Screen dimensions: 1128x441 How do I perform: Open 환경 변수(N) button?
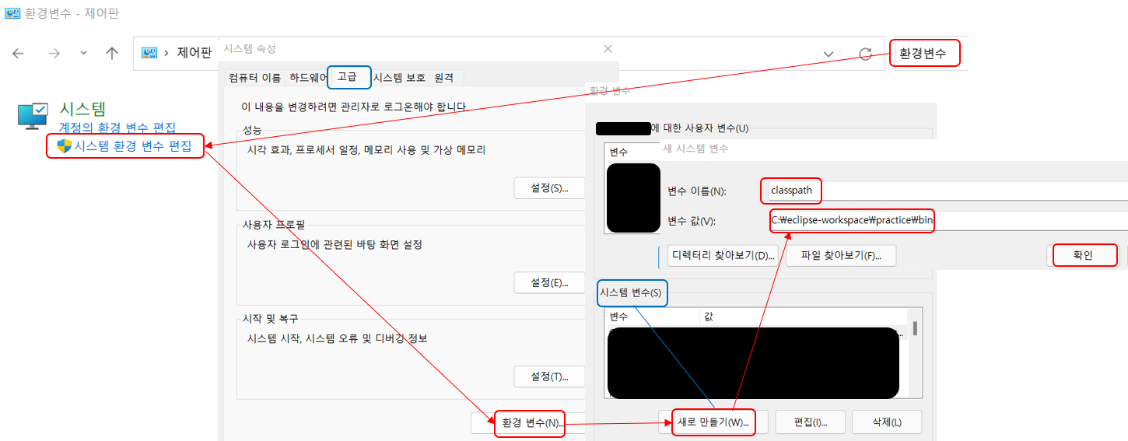pos(529,423)
